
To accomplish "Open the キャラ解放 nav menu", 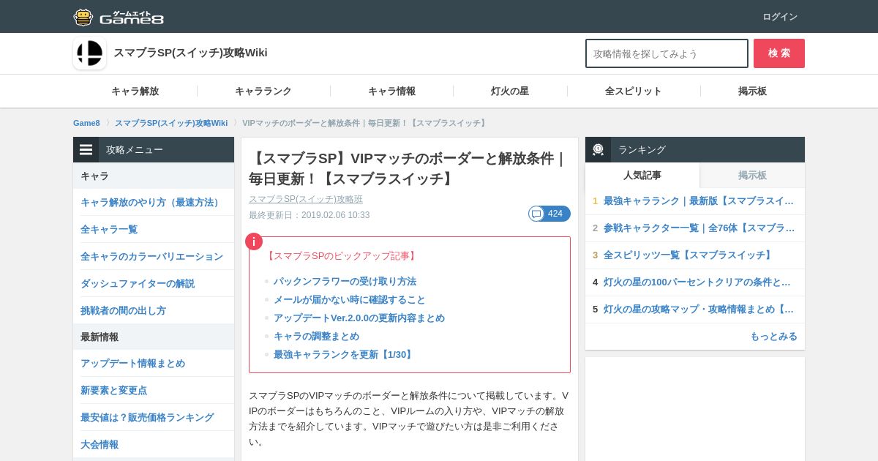I will [x=135, y=91].
